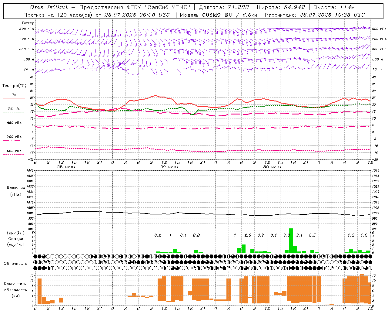The image size is (388, 311).
Task: Click the 29 июля date marker
Action: 169,167
